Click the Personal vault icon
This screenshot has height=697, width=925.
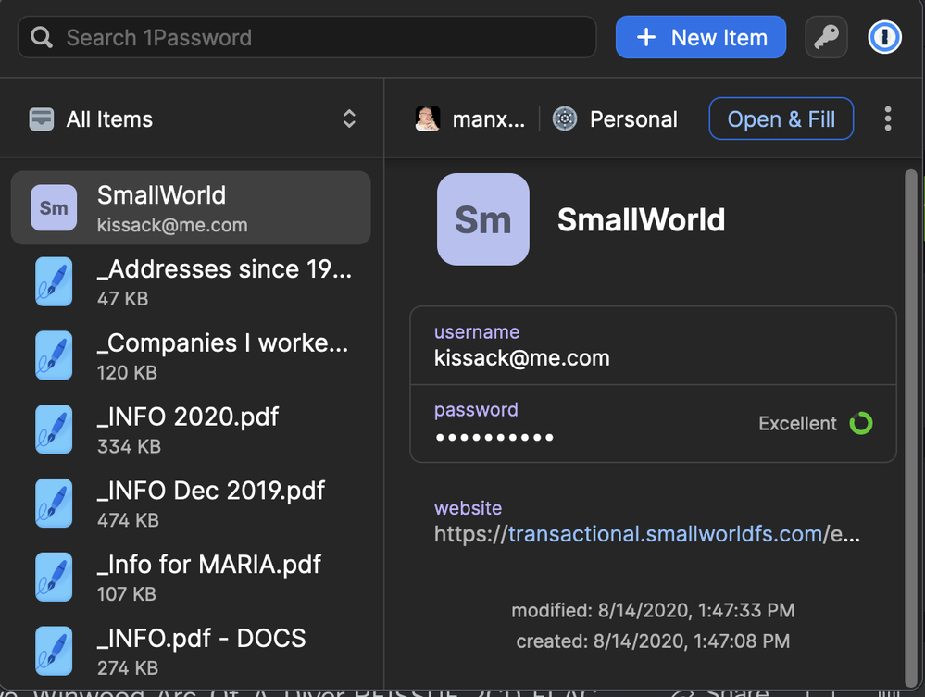click(565, 119)
